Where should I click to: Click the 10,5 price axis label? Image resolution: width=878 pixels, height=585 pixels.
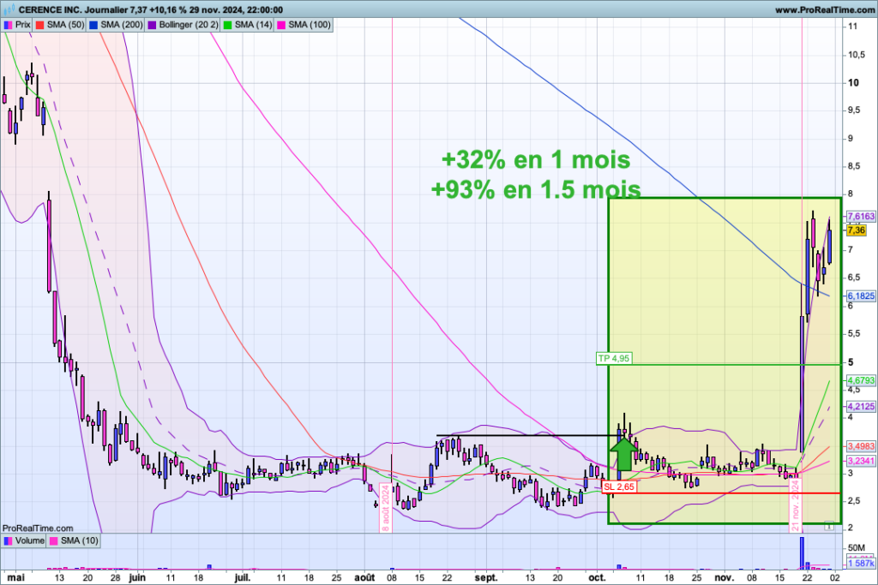coord(856,55)
